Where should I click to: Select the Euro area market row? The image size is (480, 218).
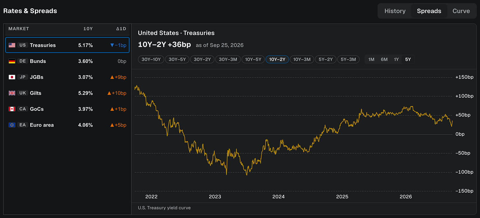click(67, 125)
